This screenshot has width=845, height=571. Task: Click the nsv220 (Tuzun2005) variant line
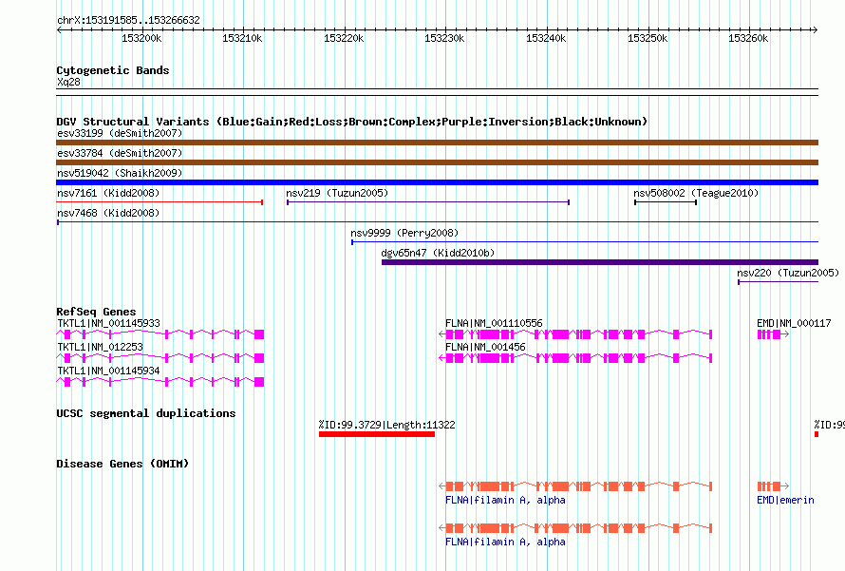pos(778,282)
